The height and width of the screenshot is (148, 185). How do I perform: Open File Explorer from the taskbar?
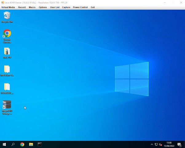[31, 144]
